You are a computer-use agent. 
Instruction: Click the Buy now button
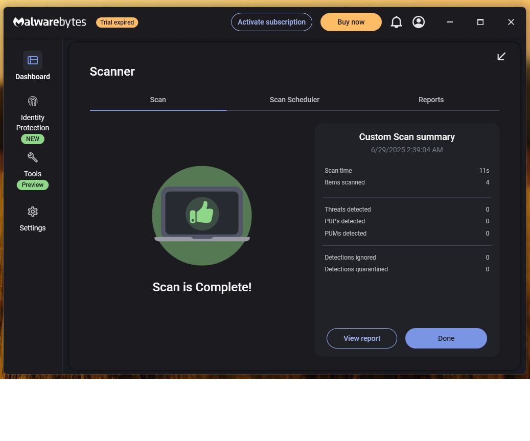tap(351, 22)
